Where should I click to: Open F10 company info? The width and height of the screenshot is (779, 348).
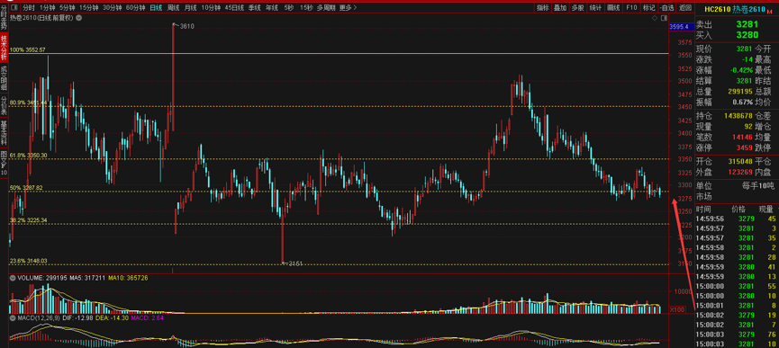631,7
